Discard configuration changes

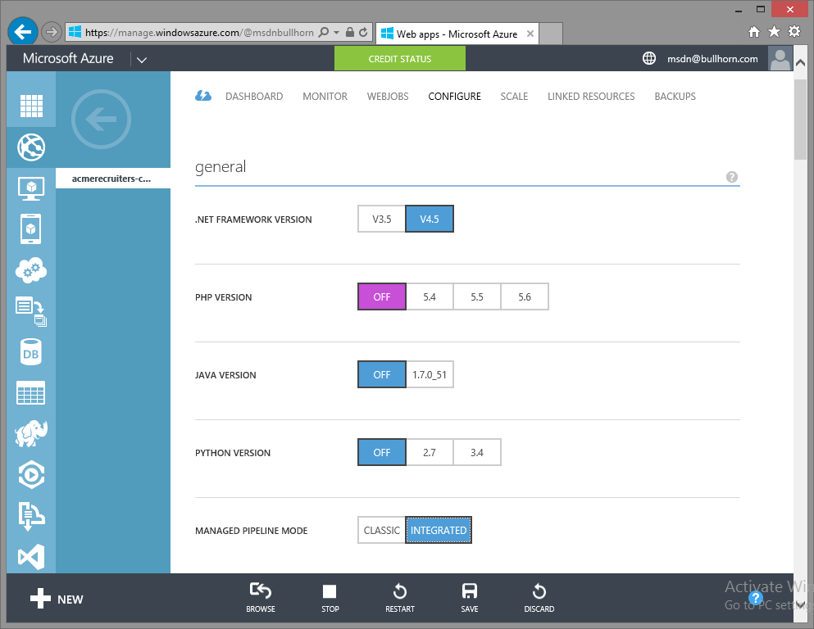pyautogui.click(x=539, y=597)
